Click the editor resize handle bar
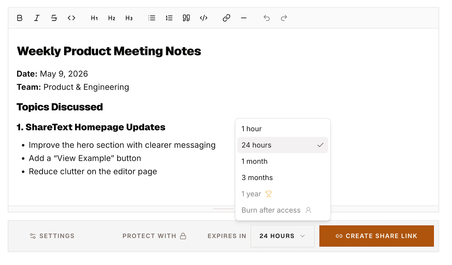 point(223,209)
